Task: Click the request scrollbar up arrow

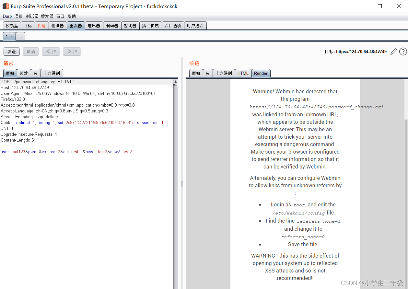Action: (x=176, y=82)
